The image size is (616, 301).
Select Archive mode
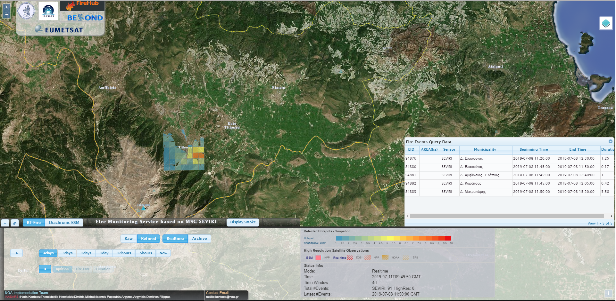199,239
